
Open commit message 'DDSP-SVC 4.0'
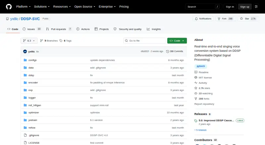tap(99, 135)
